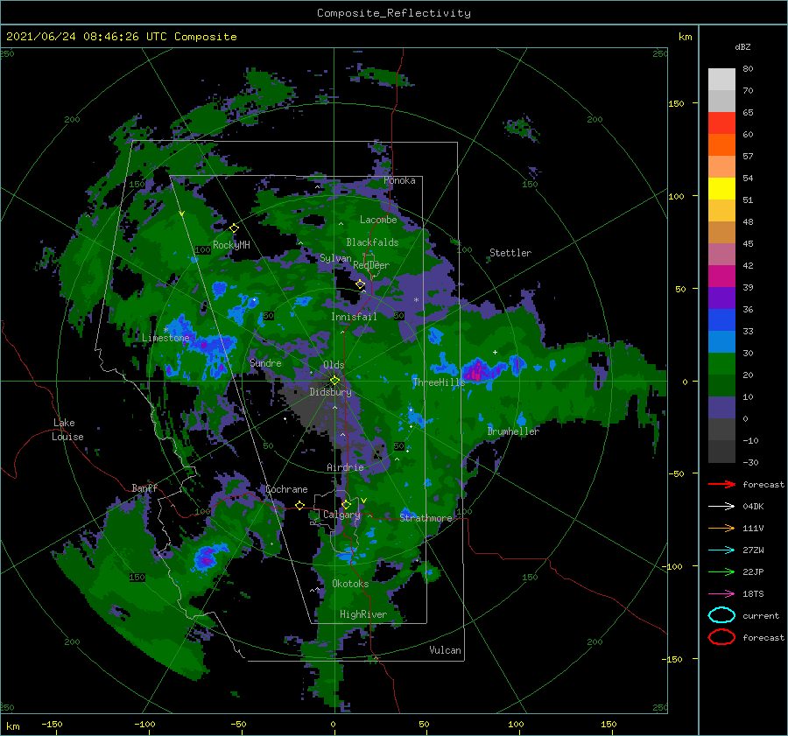788x736 pixels.
Task: Select the magenta 39-42 dBZ swatch
Action: coord(721,277)
